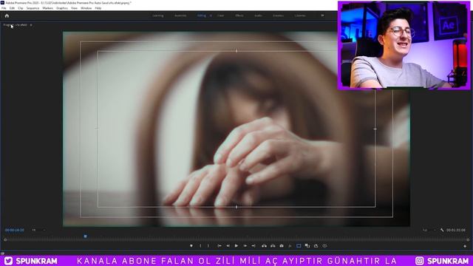Switch to the Effects workspace

point(239,16)
